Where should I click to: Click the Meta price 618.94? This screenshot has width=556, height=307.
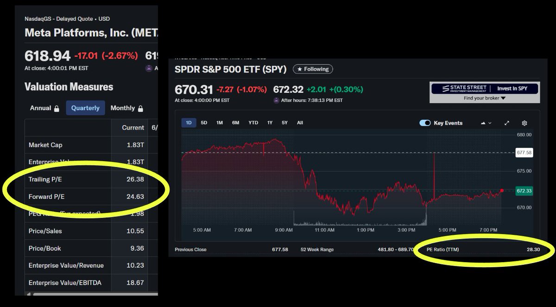click(x=47, y=56)
